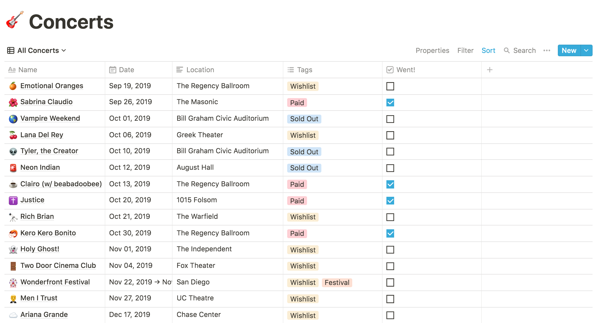This screenshot has height=323, width=608.
Task: Click the ferris wheel icon for Wonderfront Festival
Action: [13, 282]
